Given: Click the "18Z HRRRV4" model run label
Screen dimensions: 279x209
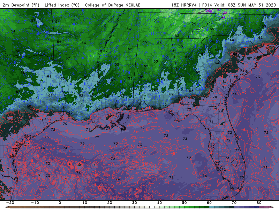Looking at the screenshot, I should tap(184, 5).
